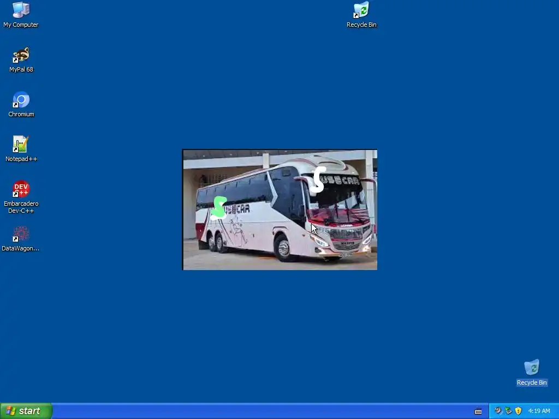Click the Safely Remove Hardware tray icon

(x=508, y=411)
